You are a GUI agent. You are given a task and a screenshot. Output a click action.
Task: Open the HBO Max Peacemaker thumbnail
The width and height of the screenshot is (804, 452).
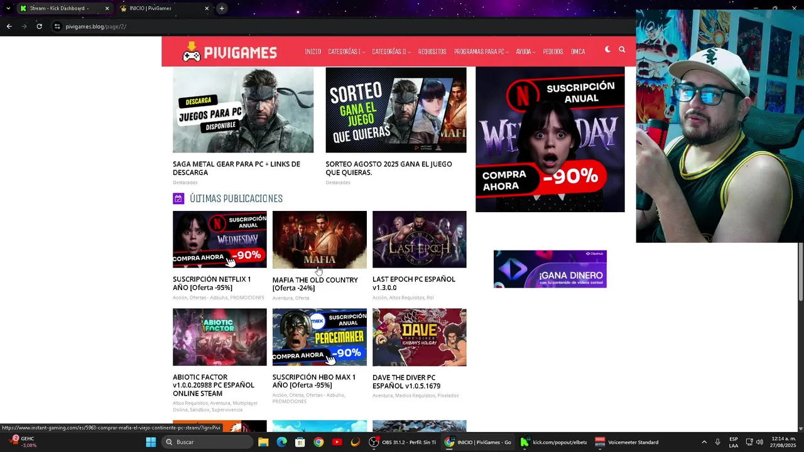pos(320,337)
